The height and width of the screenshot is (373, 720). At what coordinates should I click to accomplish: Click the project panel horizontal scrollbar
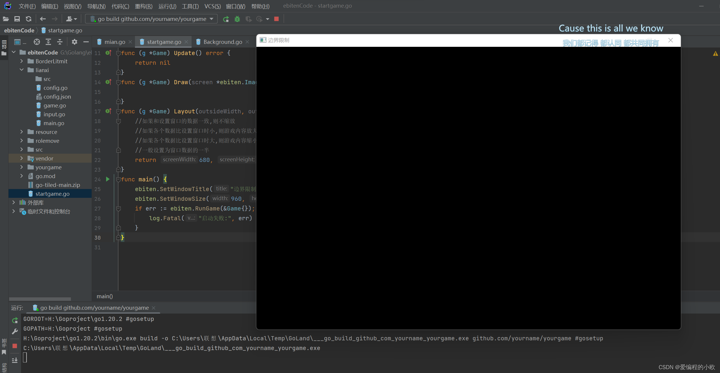[x=40, y=299]
